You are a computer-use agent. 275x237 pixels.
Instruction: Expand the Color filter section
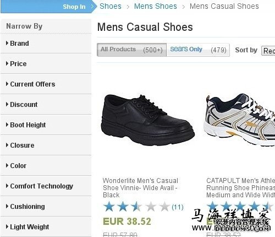point(46,166)
